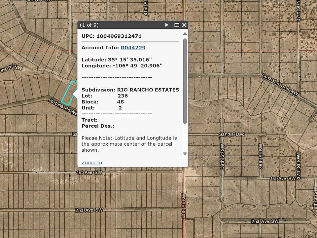Close the parcel info popup
Viewport: 317px width, 238px height.
click(x=184, y=25)
